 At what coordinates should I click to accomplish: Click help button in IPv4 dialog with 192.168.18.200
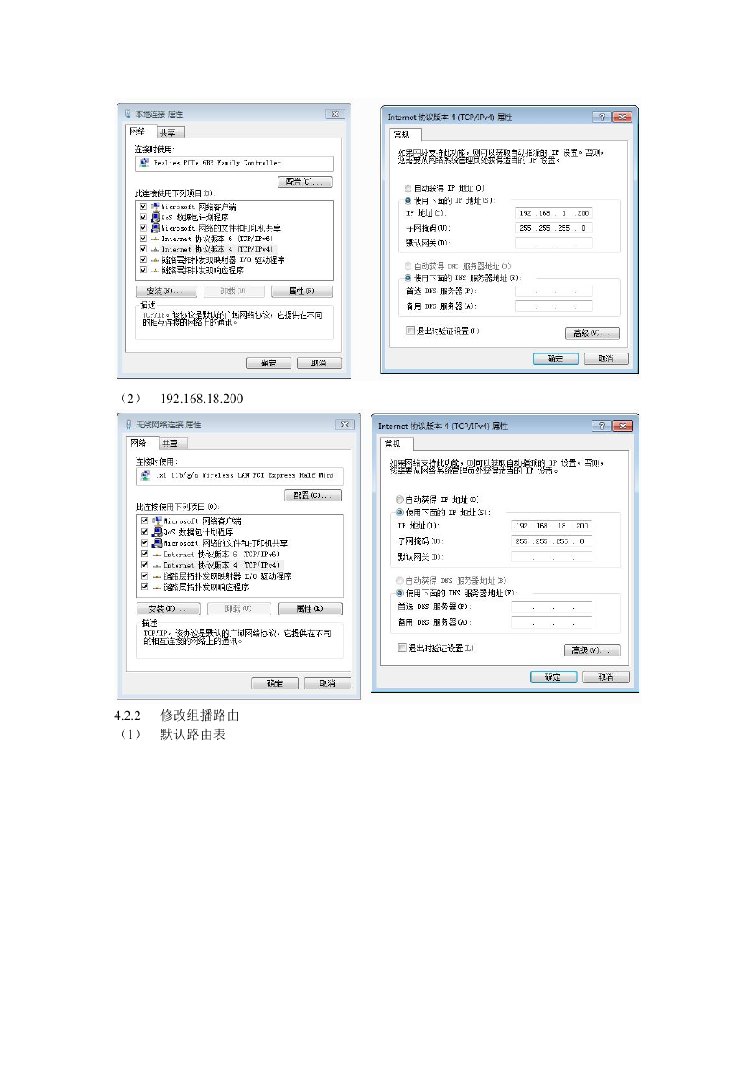[600, 426]
